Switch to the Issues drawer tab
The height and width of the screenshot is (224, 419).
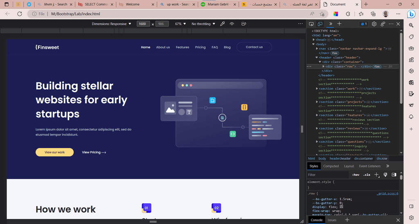click(x=332, y=220)
